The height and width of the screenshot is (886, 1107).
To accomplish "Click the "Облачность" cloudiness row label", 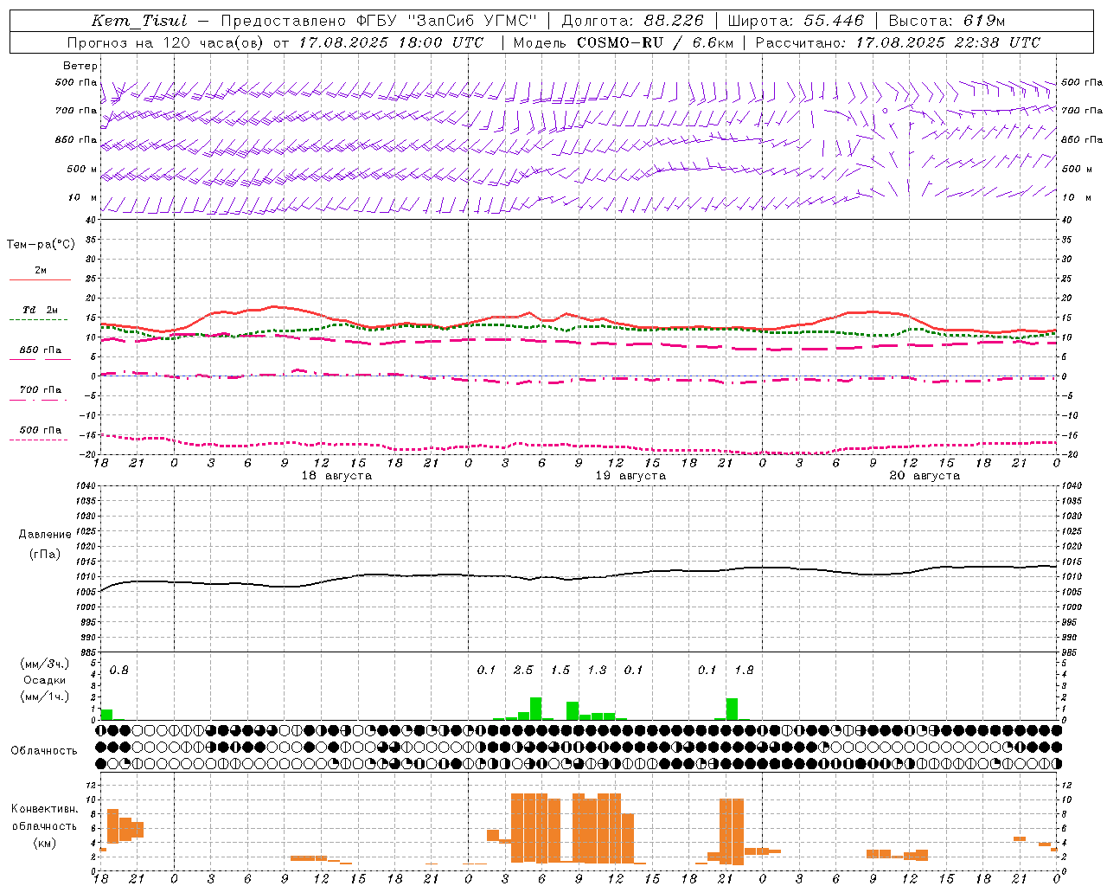I will (x=44, y=751).
